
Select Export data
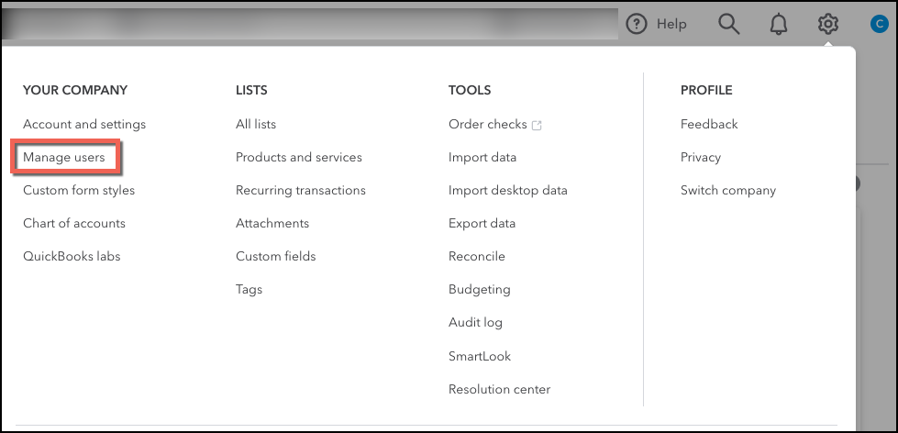click(482, 223)
